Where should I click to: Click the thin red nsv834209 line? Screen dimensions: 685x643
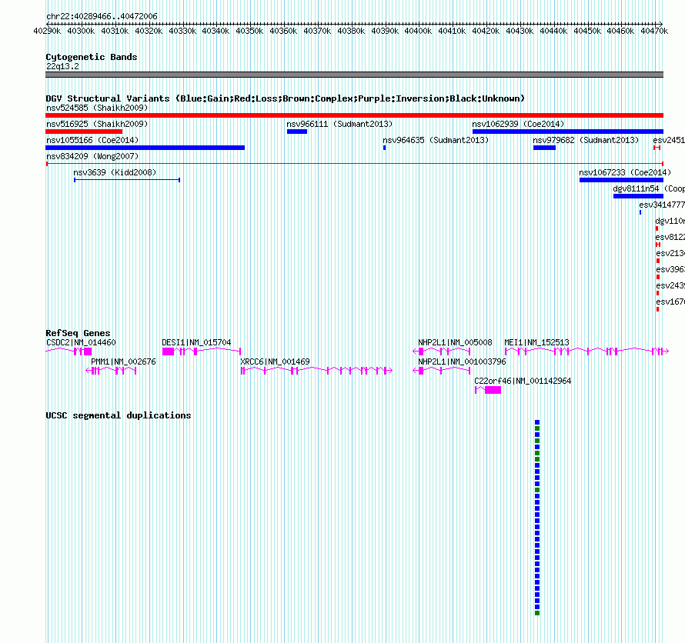tap(354, 164)
